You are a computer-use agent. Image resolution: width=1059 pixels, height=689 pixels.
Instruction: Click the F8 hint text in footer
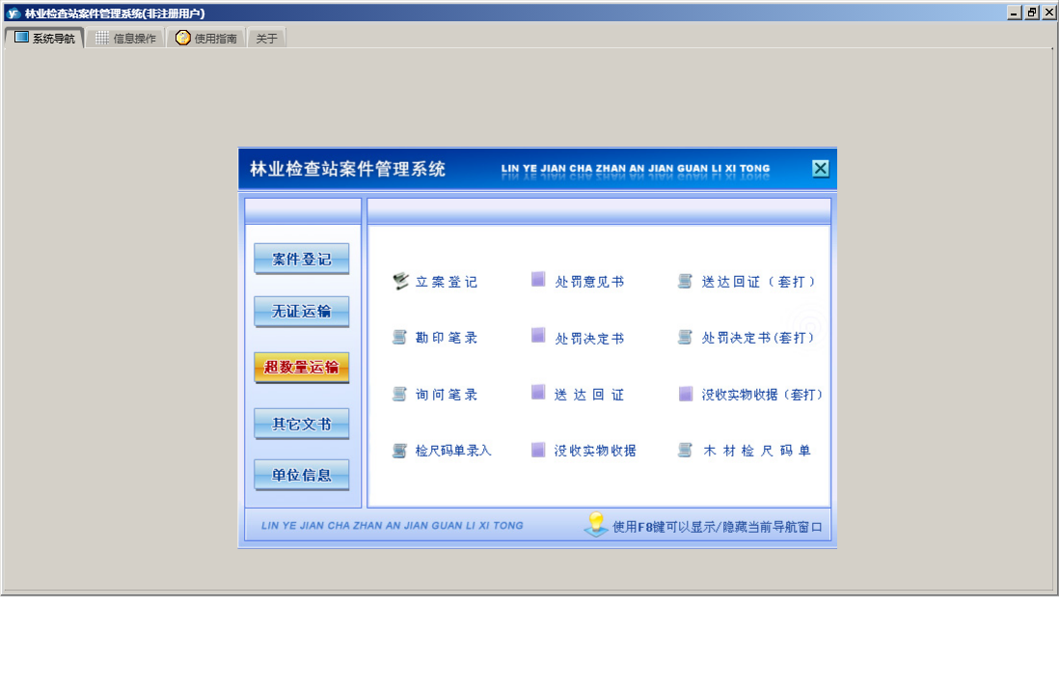717,526
